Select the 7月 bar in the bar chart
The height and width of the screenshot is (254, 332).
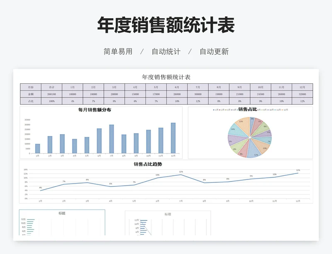tap(112, 139)
